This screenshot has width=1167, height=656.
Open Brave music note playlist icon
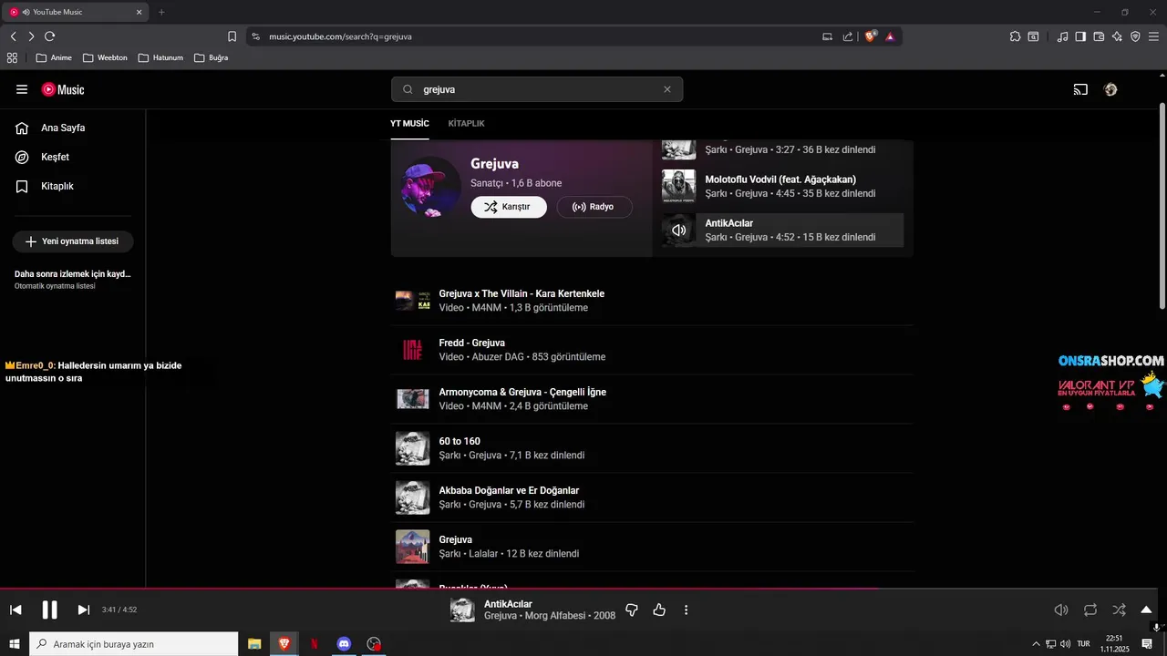click(x=1062, y=36)
